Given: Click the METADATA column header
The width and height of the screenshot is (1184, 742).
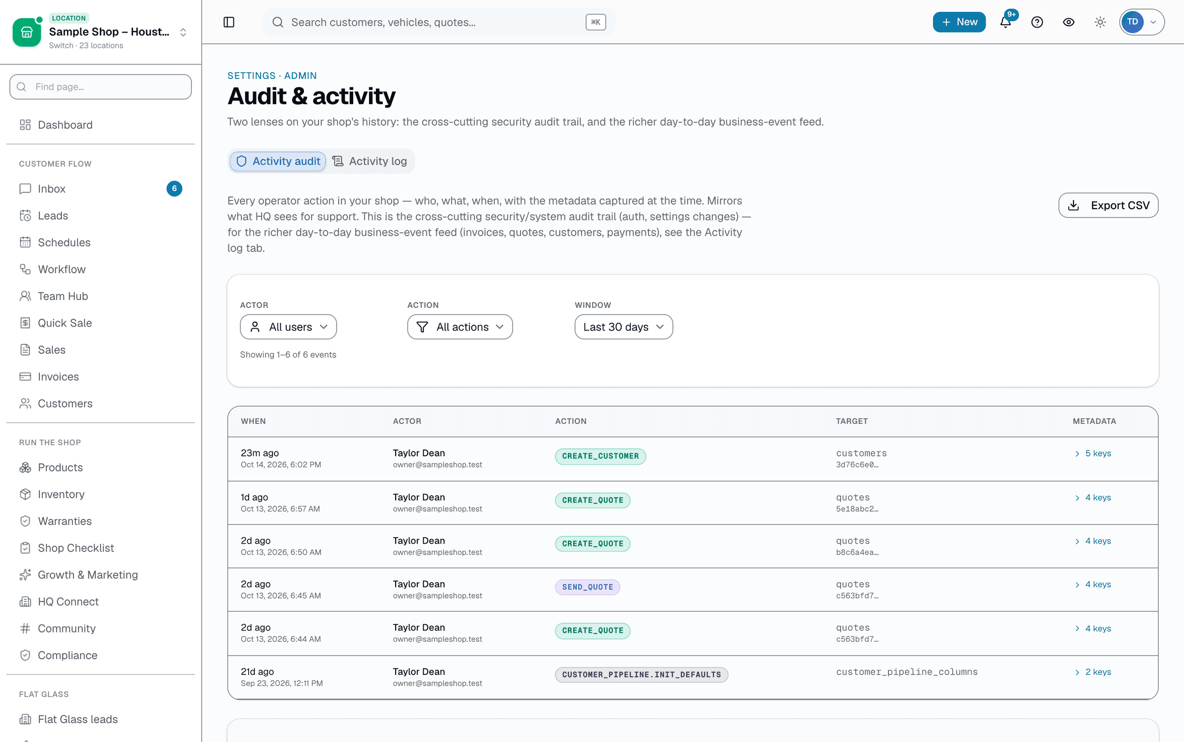Looking at the screenshot, I should pyautogui.click(x=1094, y=421).
